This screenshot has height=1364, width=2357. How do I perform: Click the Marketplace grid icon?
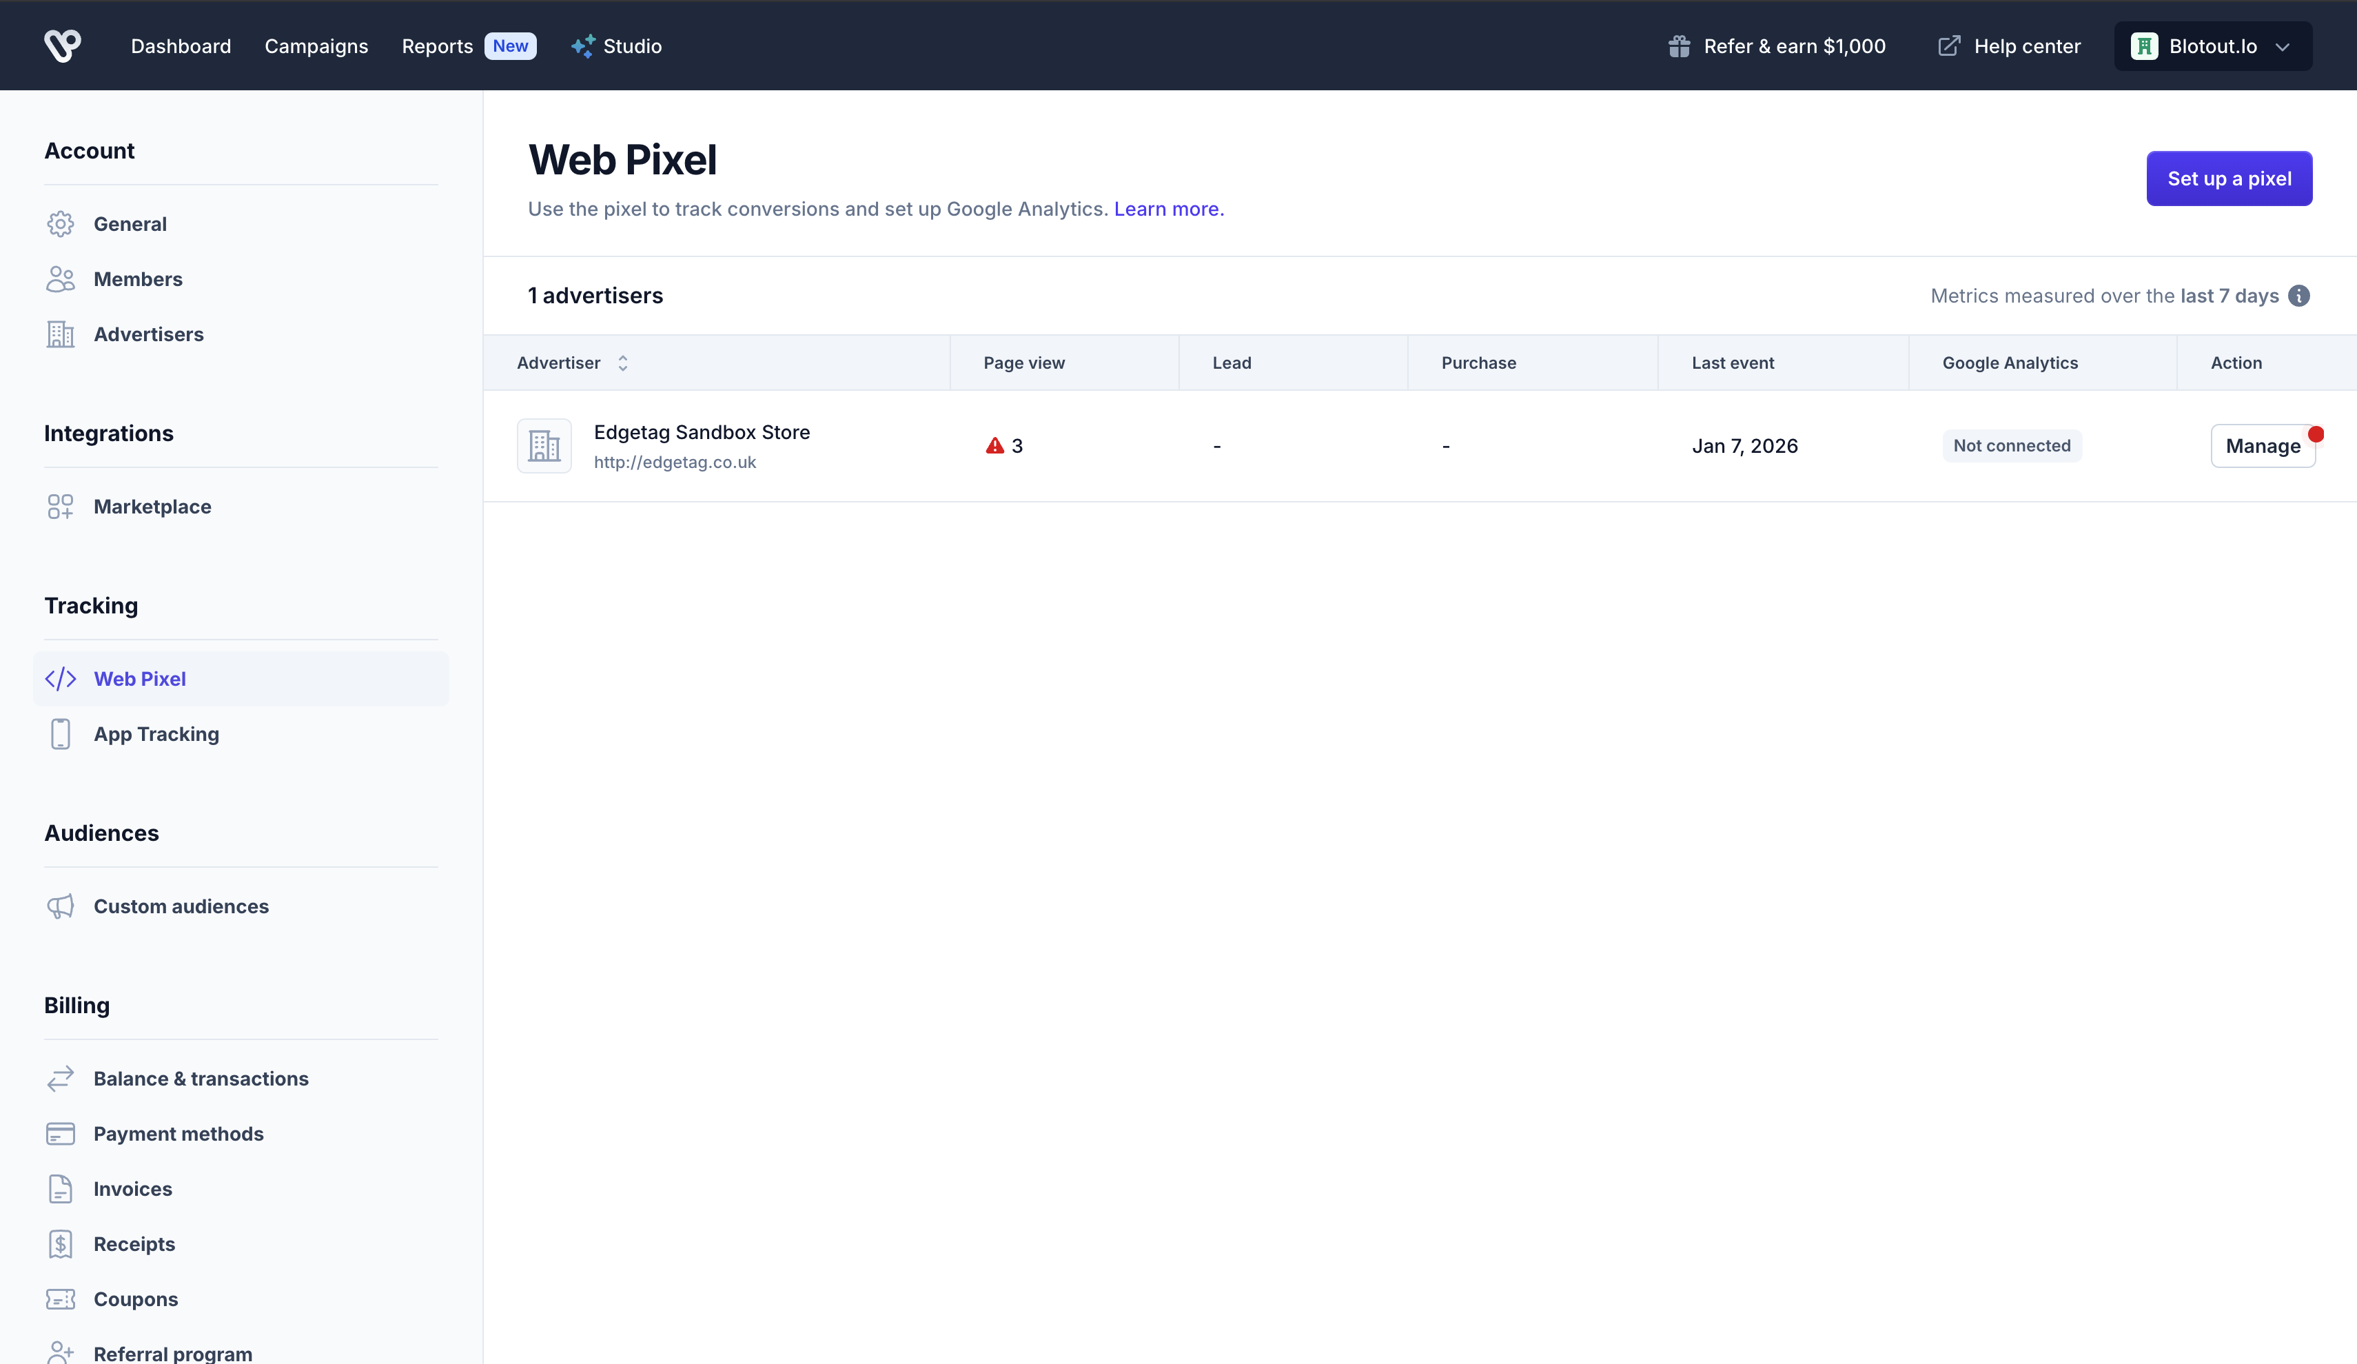pos(60,506)
